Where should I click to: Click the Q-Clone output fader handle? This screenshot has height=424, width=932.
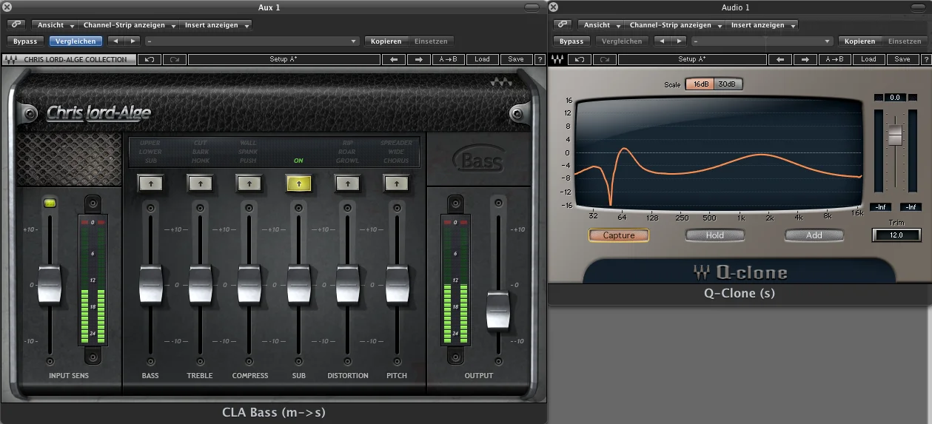pyautogui.click(x=895, y=135)
